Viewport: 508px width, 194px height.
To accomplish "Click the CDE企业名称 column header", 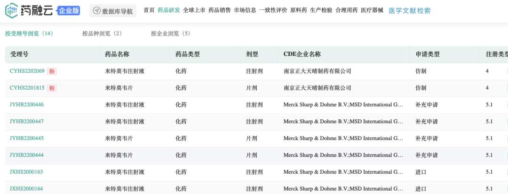I will [302, 54].
